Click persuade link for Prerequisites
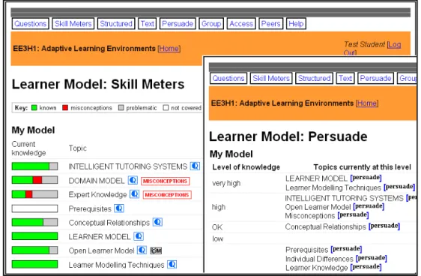The height and width of the screenshot is (276, 421). click(x=346, y=249)
